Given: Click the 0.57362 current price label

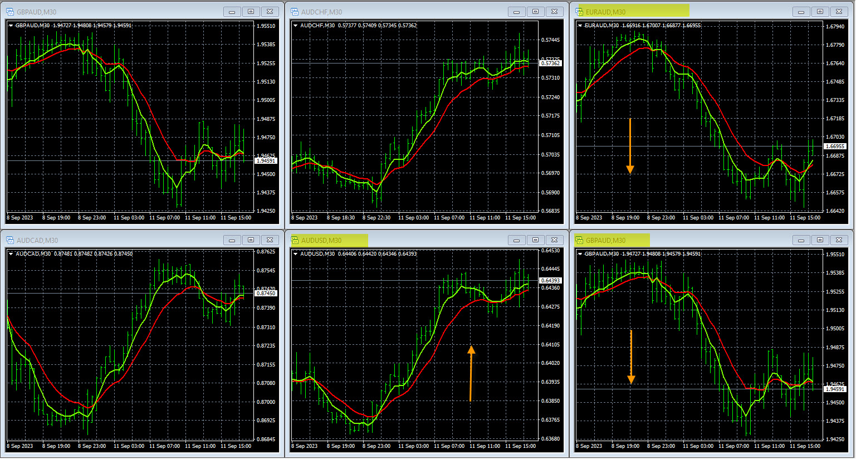Looking at the screenshot, I should click(550, 64).
